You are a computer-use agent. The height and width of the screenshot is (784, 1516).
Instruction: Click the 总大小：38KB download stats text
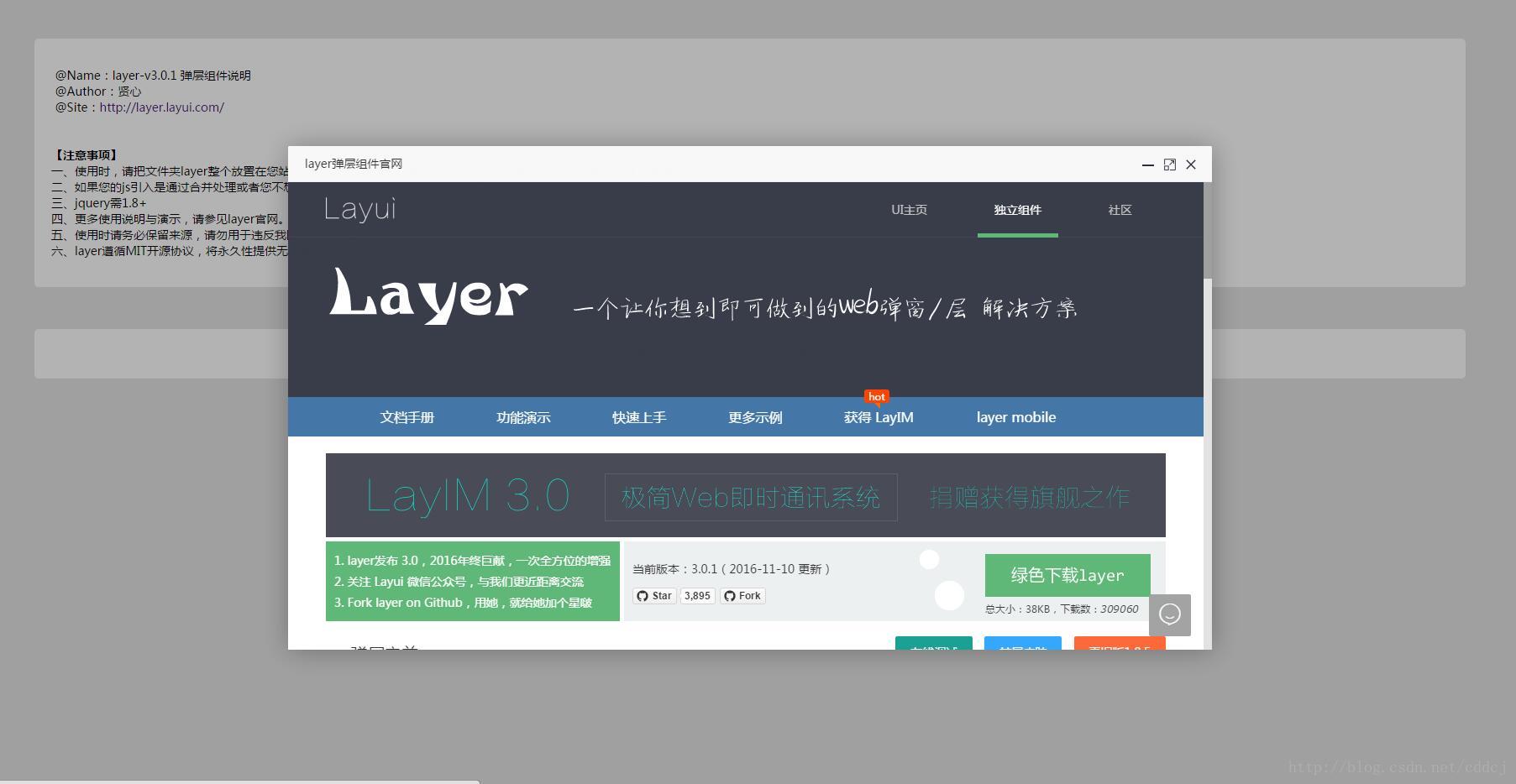tap(1062, 609)
